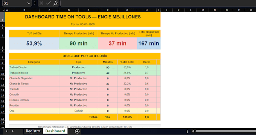
Task: Click the horizontal scrollbar left arrow
Action: [x=193, y=131]
